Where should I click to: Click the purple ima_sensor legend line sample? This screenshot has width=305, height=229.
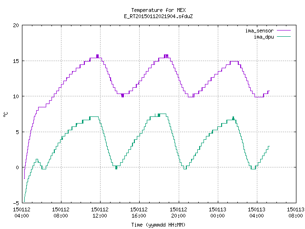(x=284, y=31)
